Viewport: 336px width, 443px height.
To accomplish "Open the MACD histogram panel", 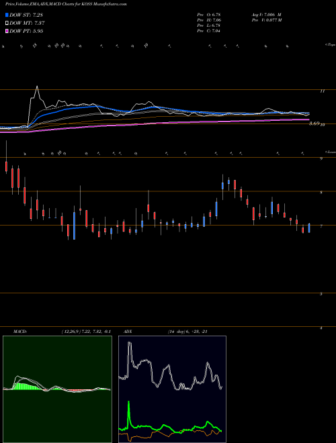I will (57, 389).
